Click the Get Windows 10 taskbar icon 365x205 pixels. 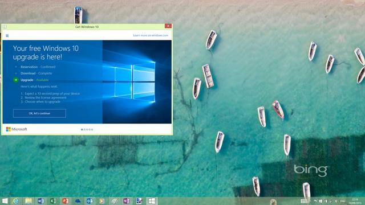point(152,201)
